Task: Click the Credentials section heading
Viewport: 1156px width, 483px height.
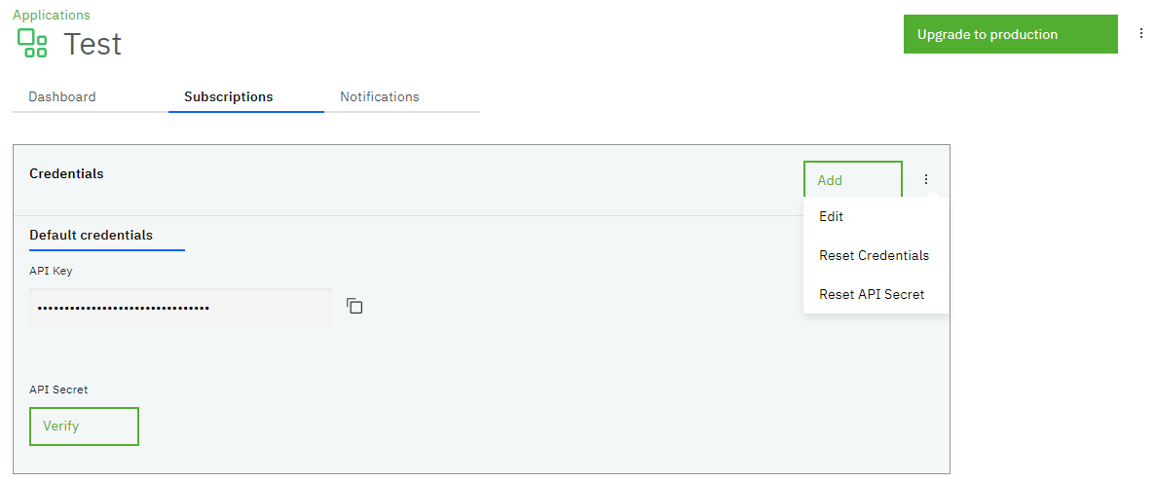Action: coord(66,173)
